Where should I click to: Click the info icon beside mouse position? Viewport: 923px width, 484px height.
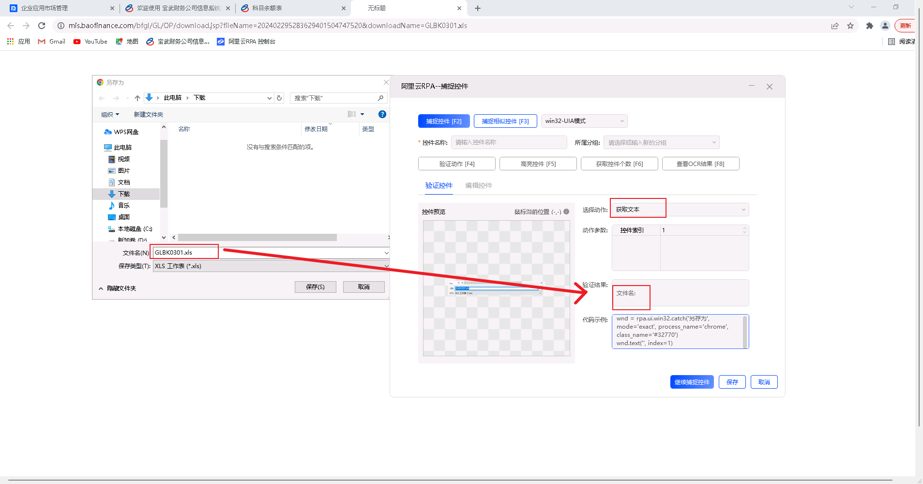pyautogui.click(x=566, y=212)
